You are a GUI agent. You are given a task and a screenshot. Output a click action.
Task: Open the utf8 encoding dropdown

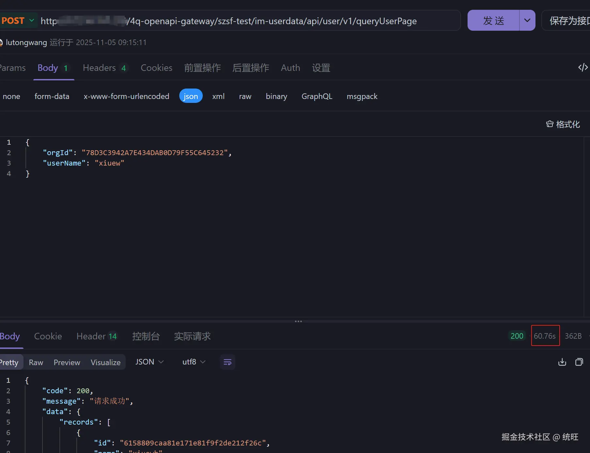(x=194, y=362)
